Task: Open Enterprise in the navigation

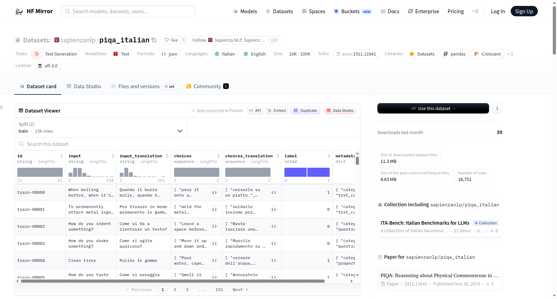Action: click(423, 11)
